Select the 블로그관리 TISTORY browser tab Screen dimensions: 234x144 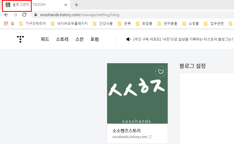pyautogui.click(x=36, y=5)
